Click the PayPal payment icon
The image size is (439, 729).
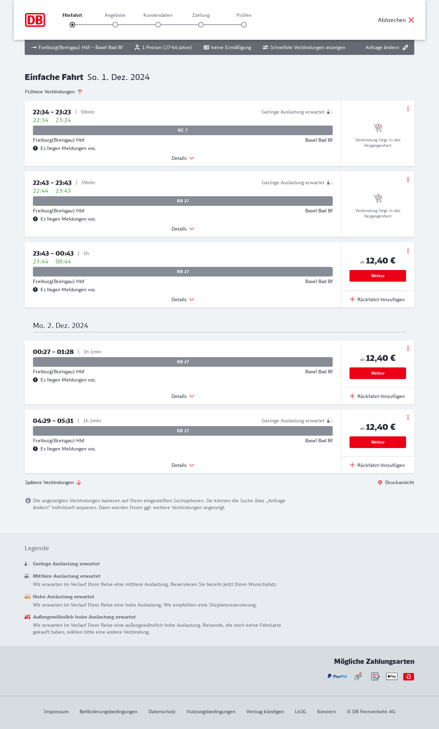click(x=337, y=677)
